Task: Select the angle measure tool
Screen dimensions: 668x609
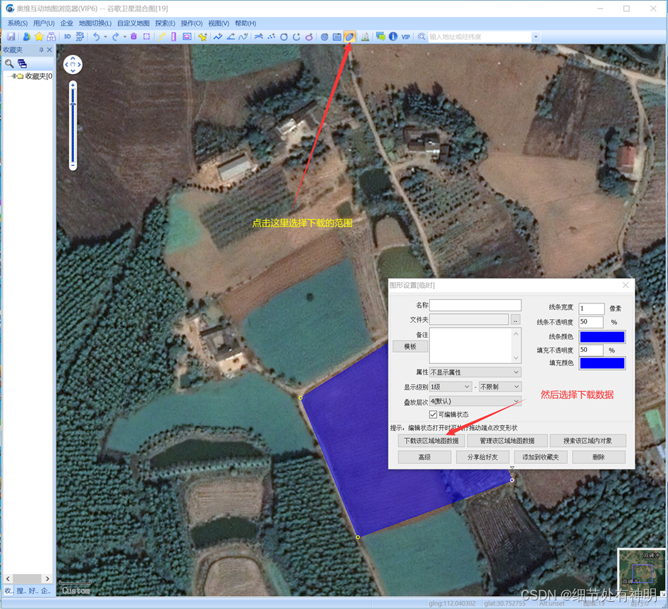Action: pyautogui.click(x=230, y=37)
